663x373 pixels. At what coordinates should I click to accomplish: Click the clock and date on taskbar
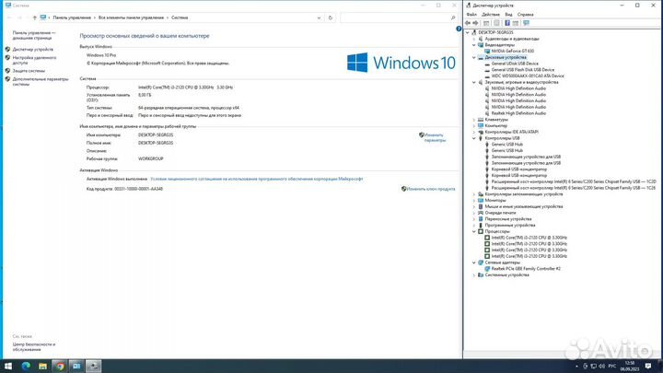[630, 366]
